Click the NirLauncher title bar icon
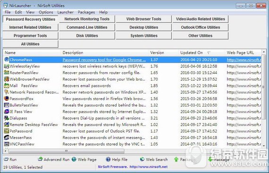The width and height of the screenshot is (269, 173). tap(6, 6)
